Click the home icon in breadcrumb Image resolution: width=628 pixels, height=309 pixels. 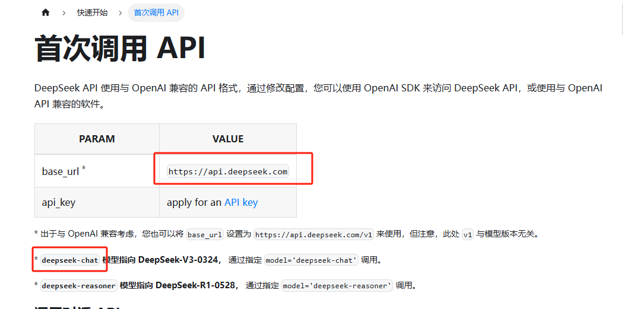[45, 12]
